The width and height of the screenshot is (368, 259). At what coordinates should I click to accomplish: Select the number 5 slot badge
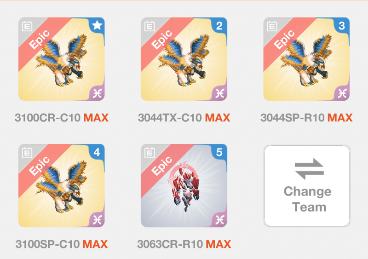[219, 152]
